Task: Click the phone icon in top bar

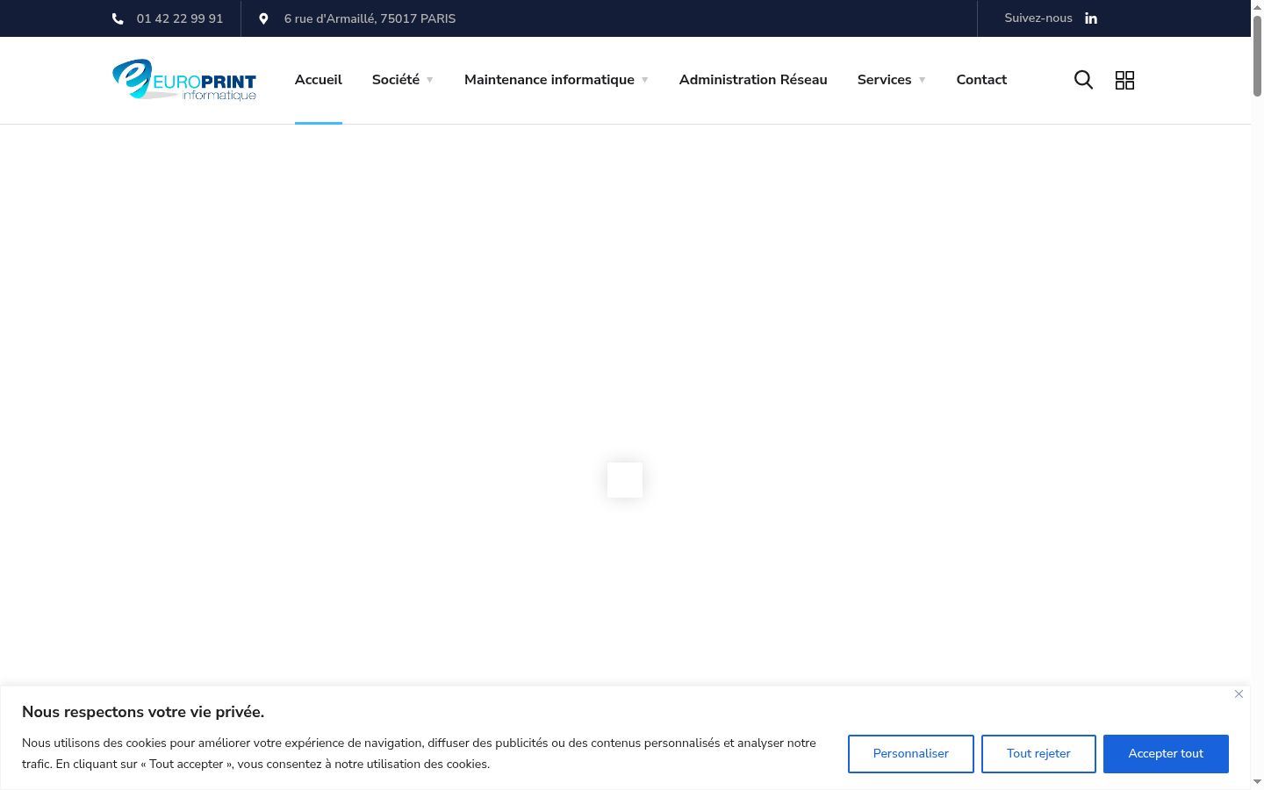Action: 118,18
